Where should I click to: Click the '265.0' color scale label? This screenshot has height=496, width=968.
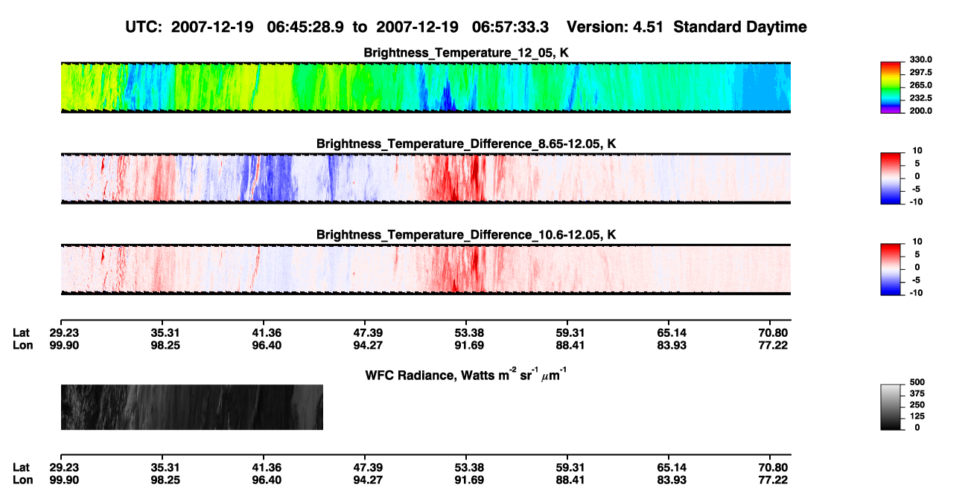[x=922, y=85]
